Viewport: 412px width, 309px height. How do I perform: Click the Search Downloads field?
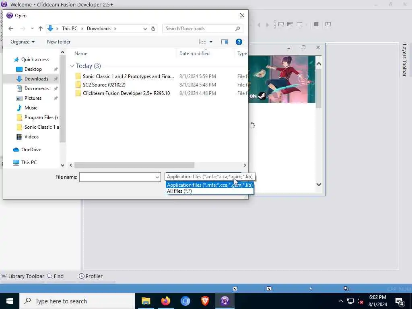pos(203,29)
